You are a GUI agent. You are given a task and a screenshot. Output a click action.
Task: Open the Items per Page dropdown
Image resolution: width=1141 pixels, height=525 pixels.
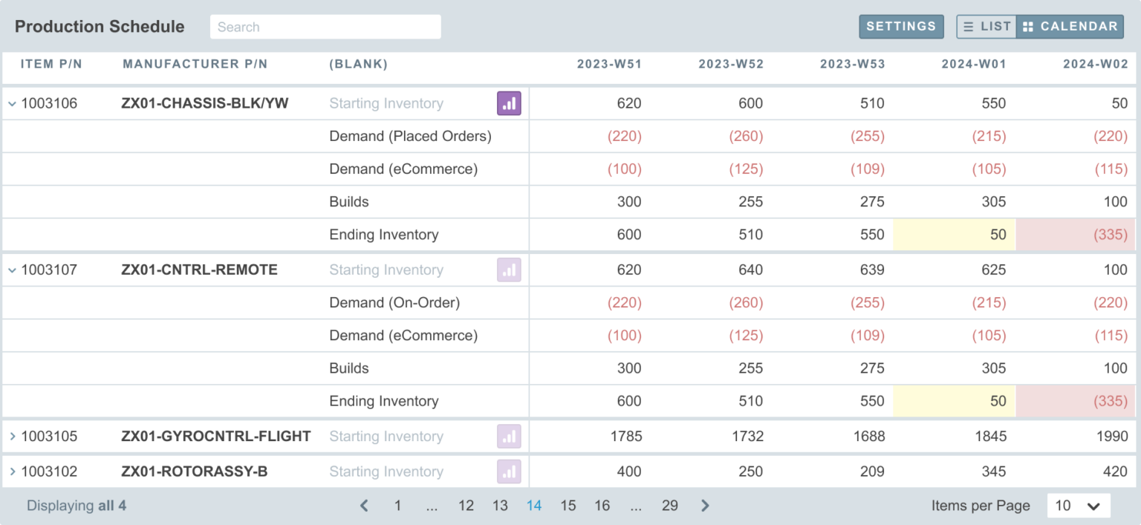pos(1079,506)
